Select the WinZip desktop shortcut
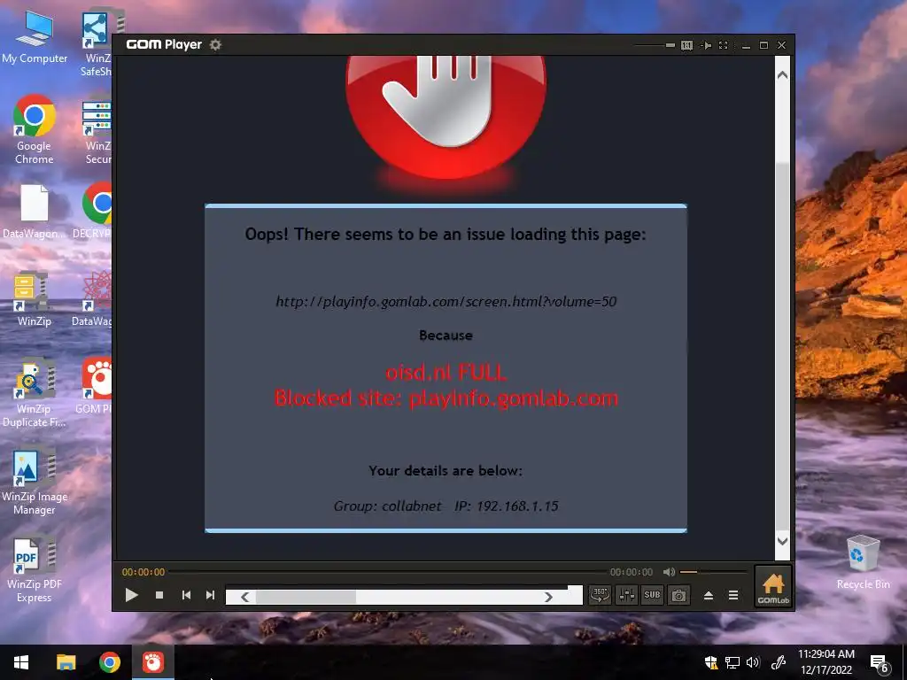 click(x=35, y=298)
